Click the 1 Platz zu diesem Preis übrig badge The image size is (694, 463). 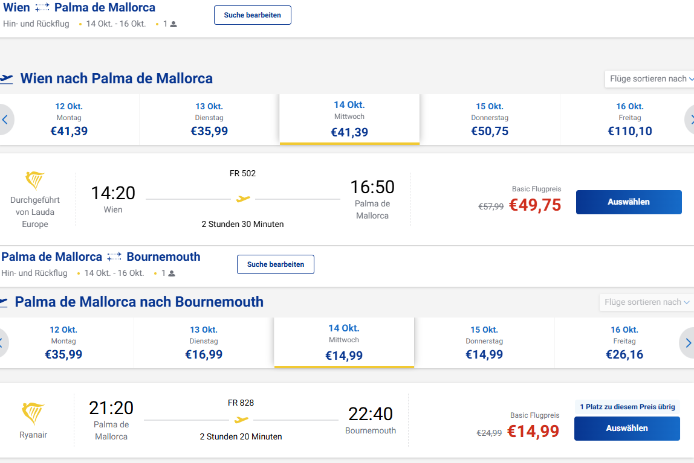(627, 407)
